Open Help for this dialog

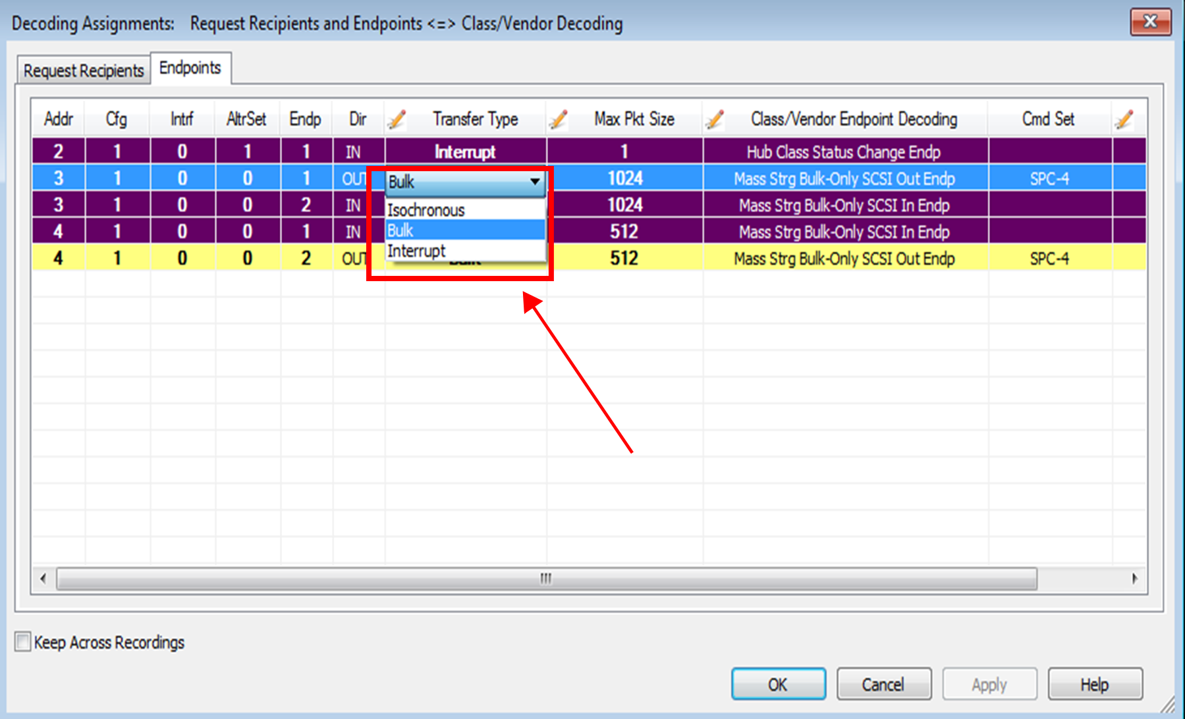pos(1095,684)
